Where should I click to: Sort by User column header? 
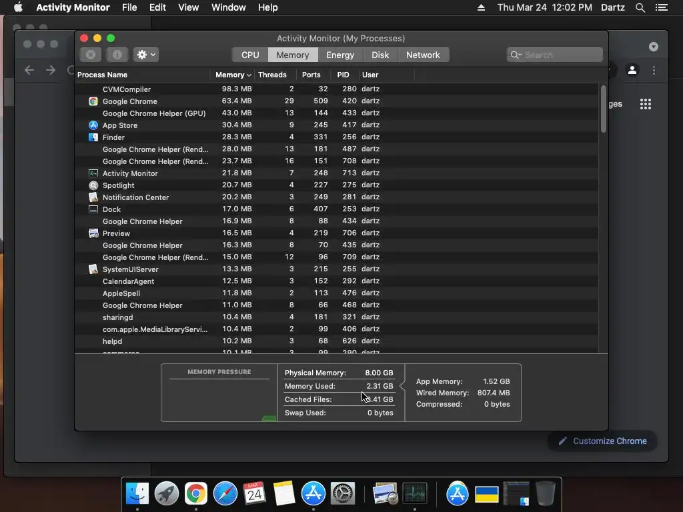(386, 75)
